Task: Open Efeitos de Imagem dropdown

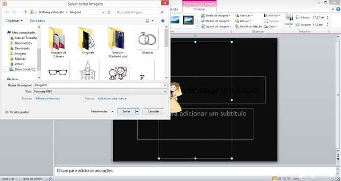Action: coord(216,21)
